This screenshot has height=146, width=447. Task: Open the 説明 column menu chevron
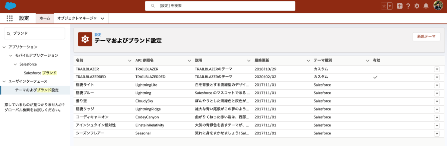click(x=249, y=60)
